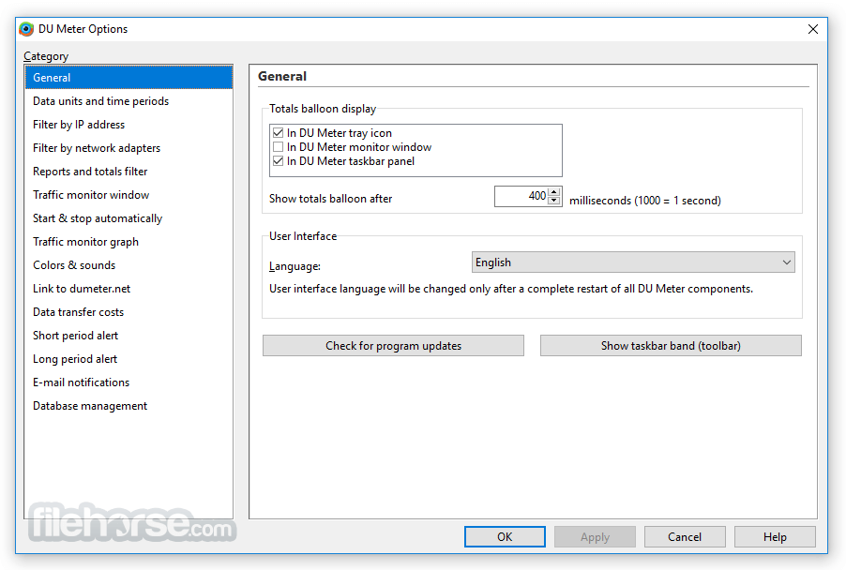Open Long period alert category
Screen dimensions: 846x570
pyautogui.click(x=128, y=359)
